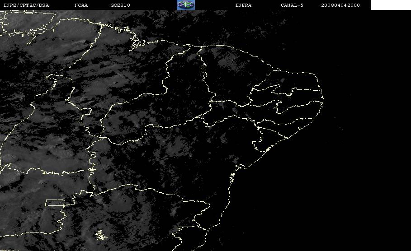Select the INPE/CPTEC/DSA header label
The height and width of the screenshot is (251, 411).
coord(26,5)
